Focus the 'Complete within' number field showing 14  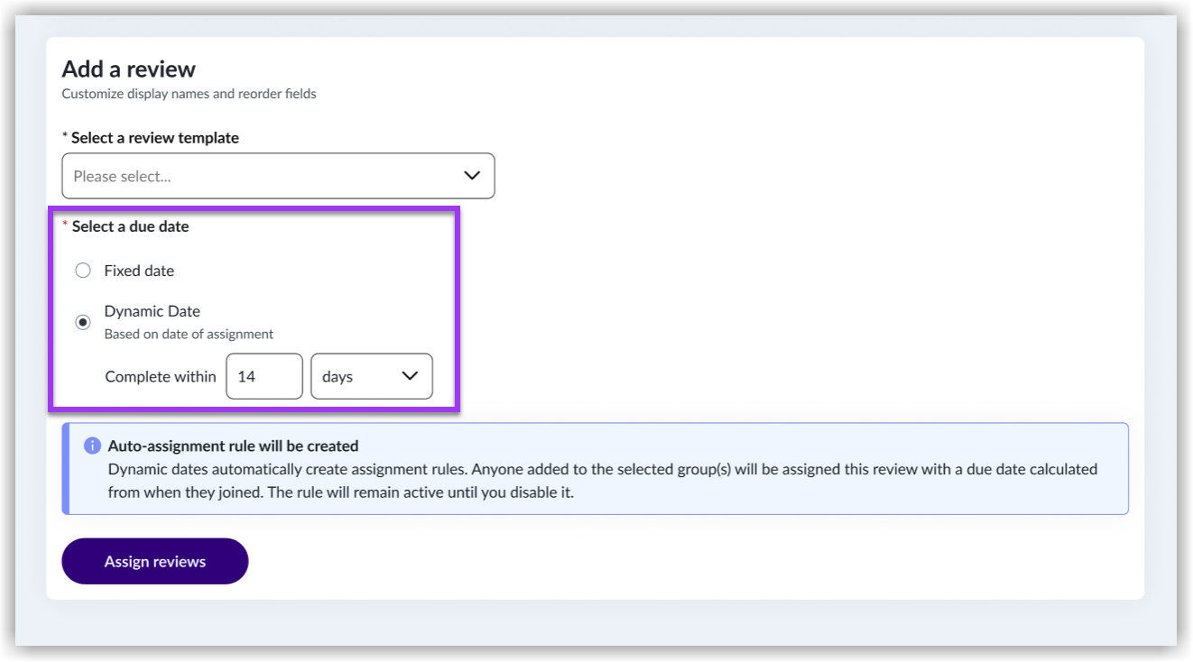click(264, 376)
